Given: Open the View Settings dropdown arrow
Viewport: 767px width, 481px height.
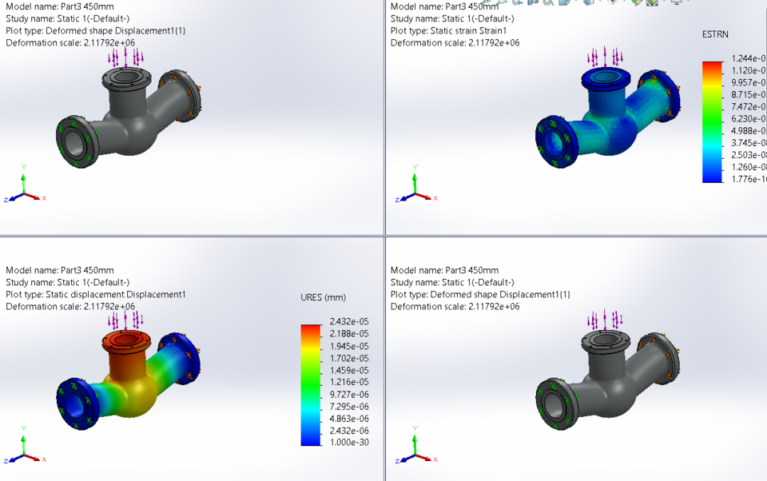Looking at the screenshot, I should click(x=688, y=4).
